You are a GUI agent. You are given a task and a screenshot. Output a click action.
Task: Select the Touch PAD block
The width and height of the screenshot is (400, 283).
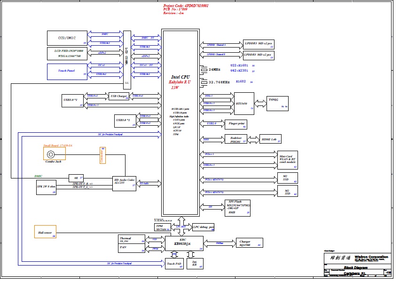[174, 264]
